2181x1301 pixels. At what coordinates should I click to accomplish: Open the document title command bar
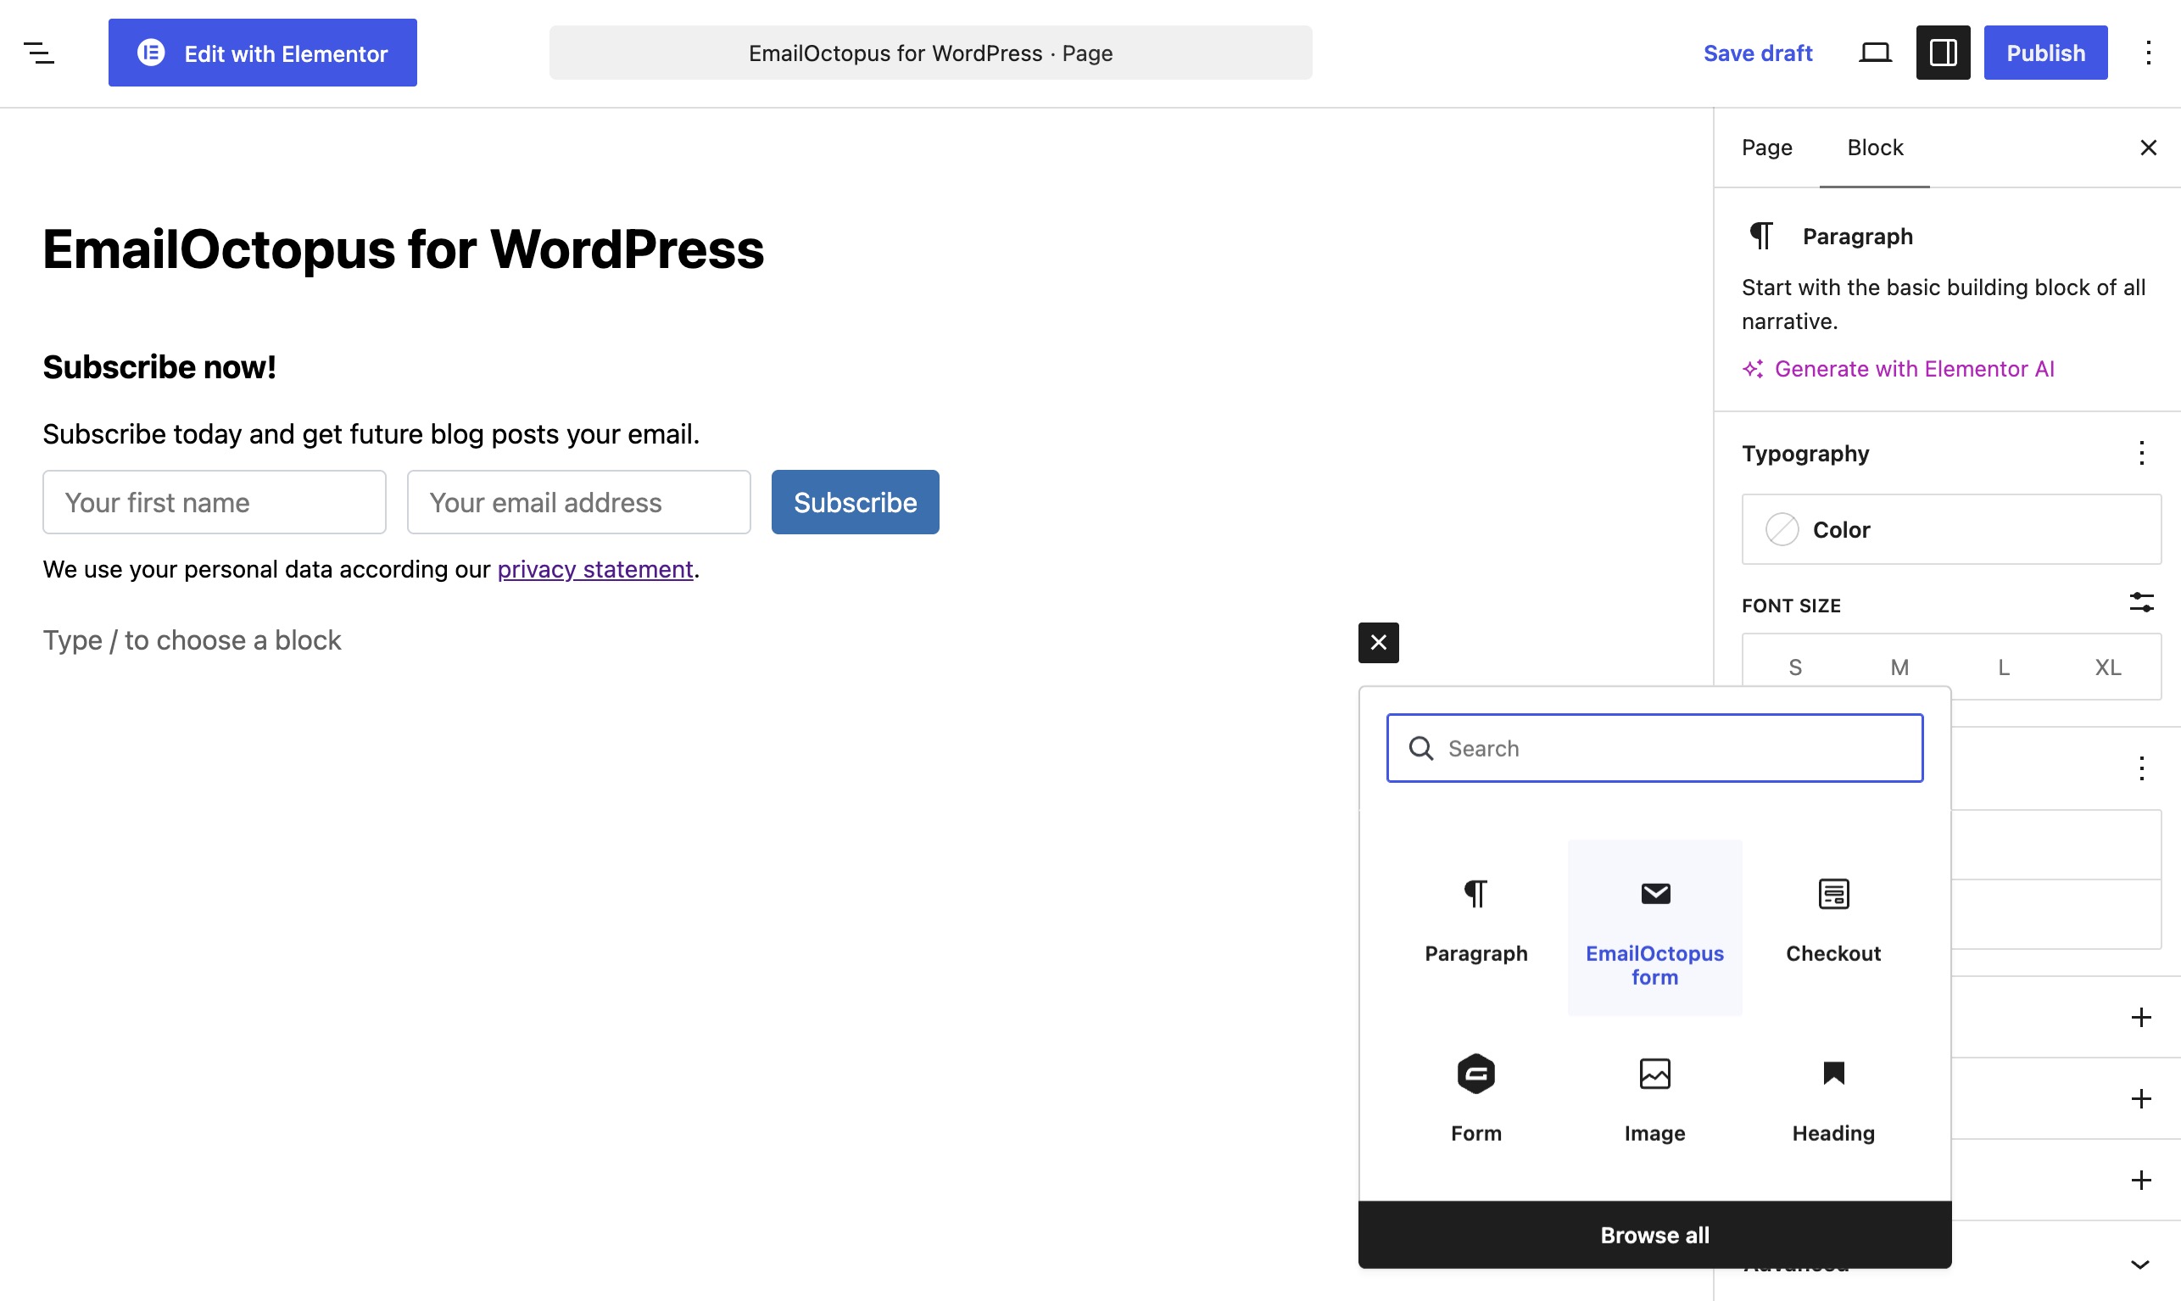[x=930, y=53]
